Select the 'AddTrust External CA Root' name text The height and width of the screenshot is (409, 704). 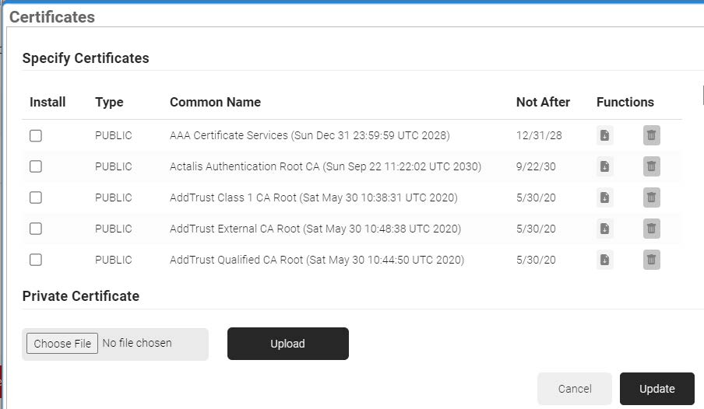point(234,229)
